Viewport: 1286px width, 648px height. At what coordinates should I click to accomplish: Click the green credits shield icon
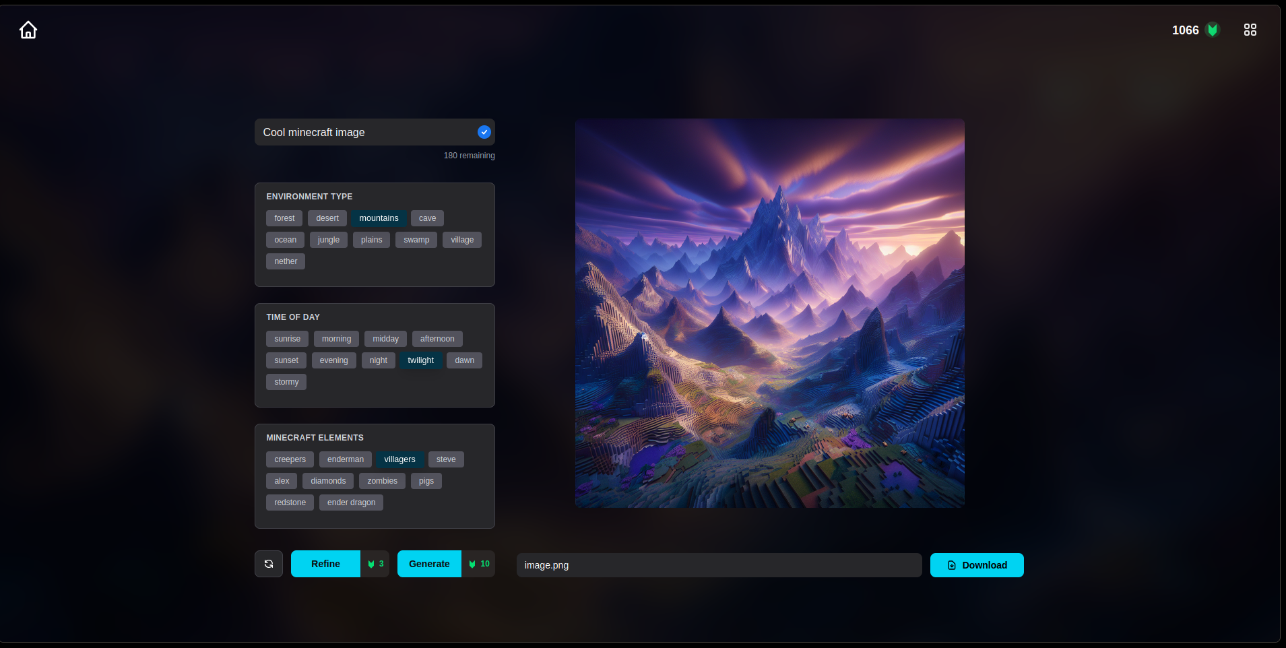pyautogui.click(x=1212, y=30)
